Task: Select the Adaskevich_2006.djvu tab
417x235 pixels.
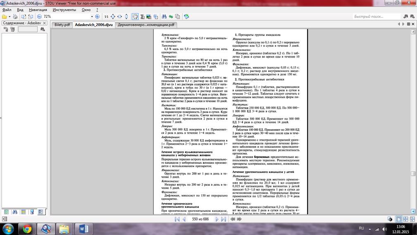Action: point(94,25)
